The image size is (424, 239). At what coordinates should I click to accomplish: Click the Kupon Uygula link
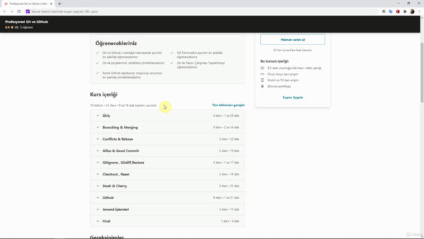293,98
